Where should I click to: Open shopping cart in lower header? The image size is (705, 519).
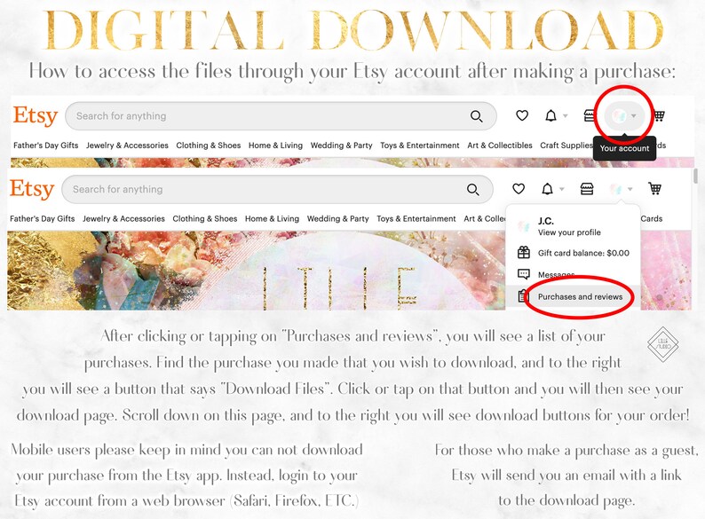click(x=654, y=189)
